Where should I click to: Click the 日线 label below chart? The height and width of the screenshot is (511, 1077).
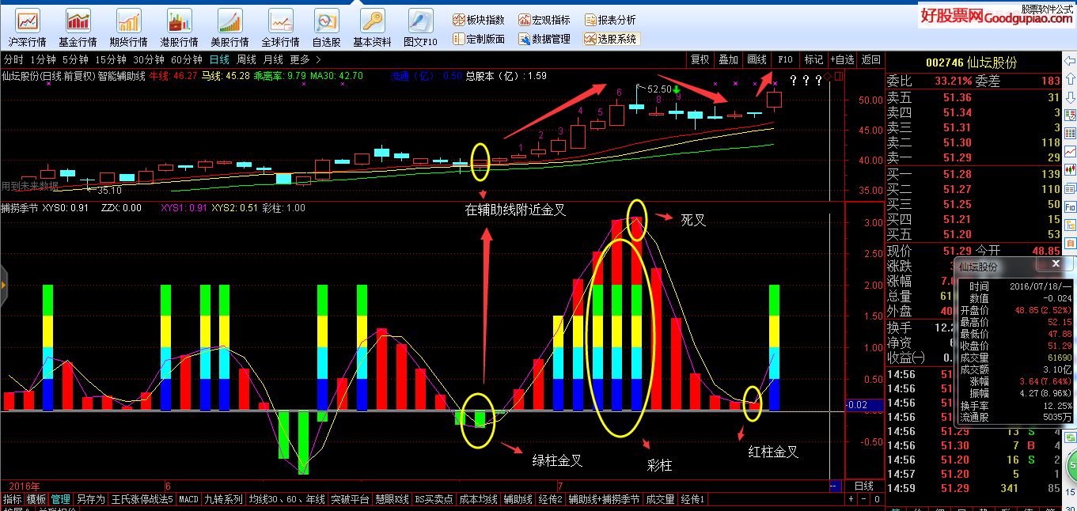[x=864, y=486]
